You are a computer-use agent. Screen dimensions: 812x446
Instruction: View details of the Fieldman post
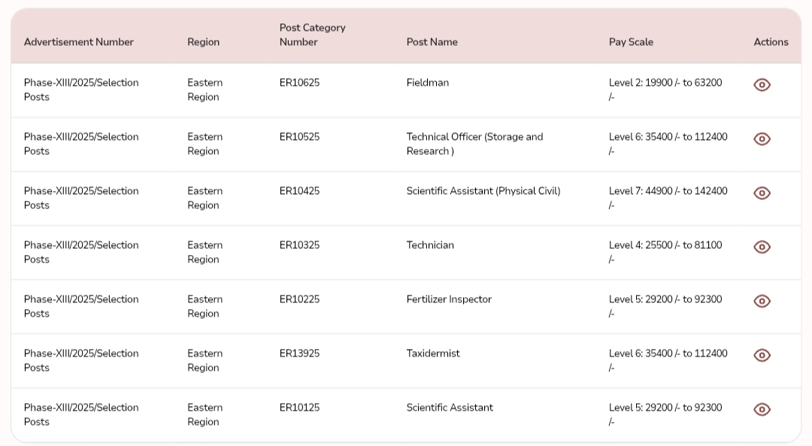pyautogui.click(x=762, y=84)
